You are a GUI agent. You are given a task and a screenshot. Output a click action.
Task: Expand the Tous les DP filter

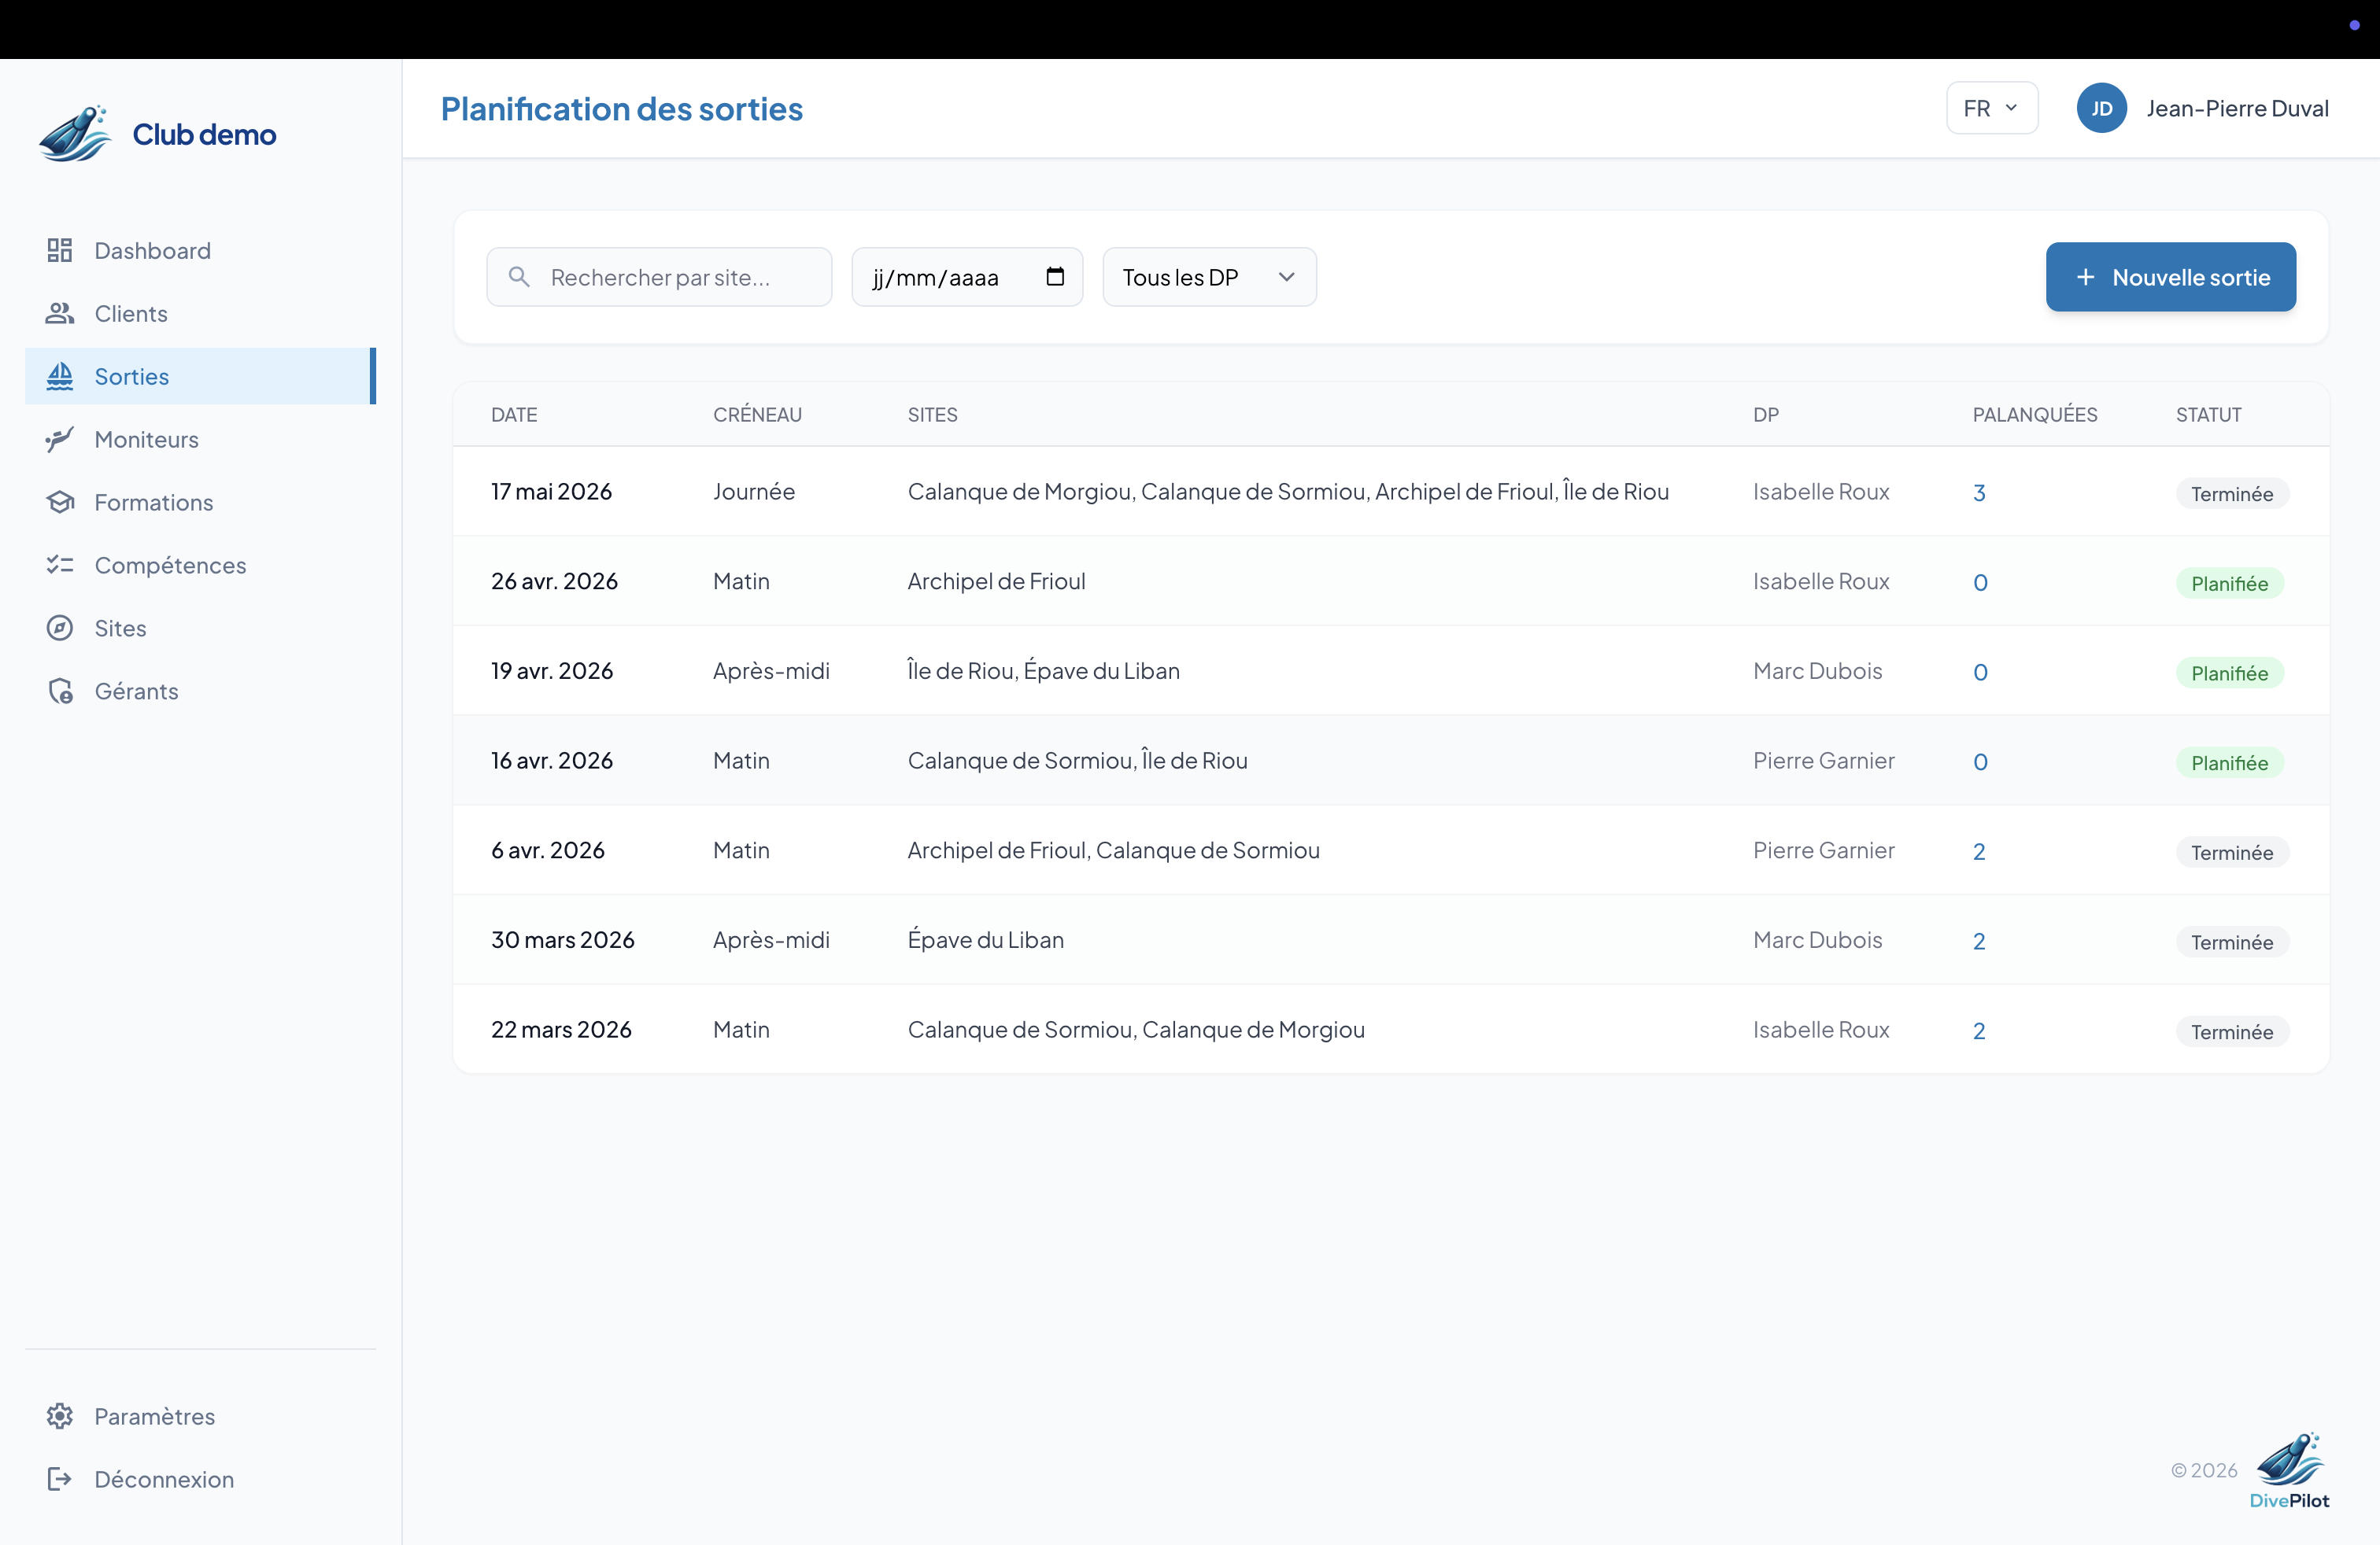[1208, 277]
